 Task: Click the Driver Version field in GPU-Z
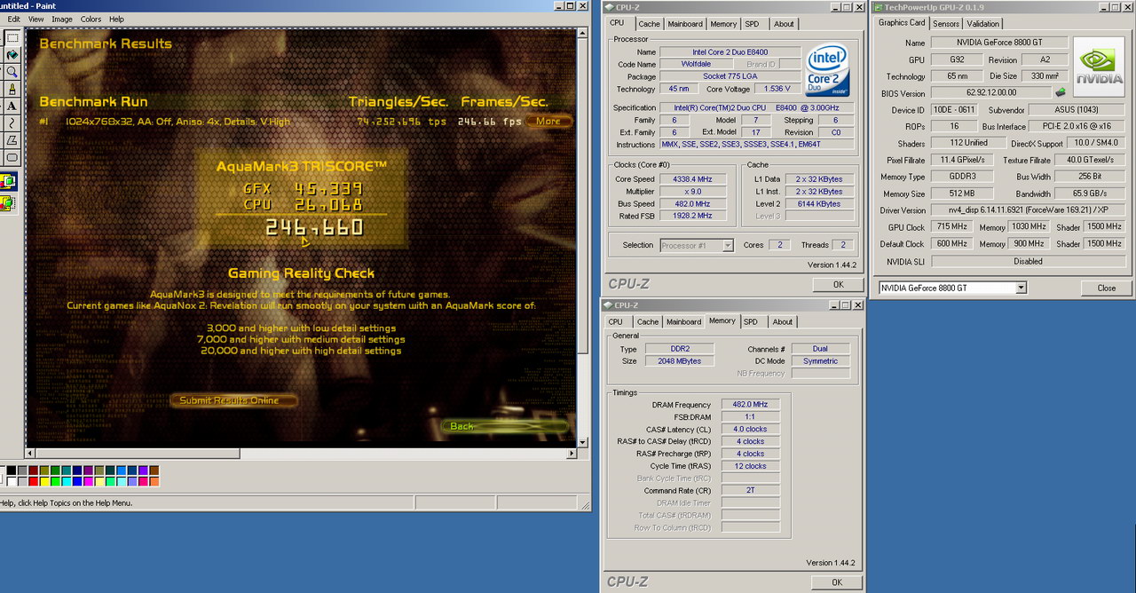(1028, 210)
